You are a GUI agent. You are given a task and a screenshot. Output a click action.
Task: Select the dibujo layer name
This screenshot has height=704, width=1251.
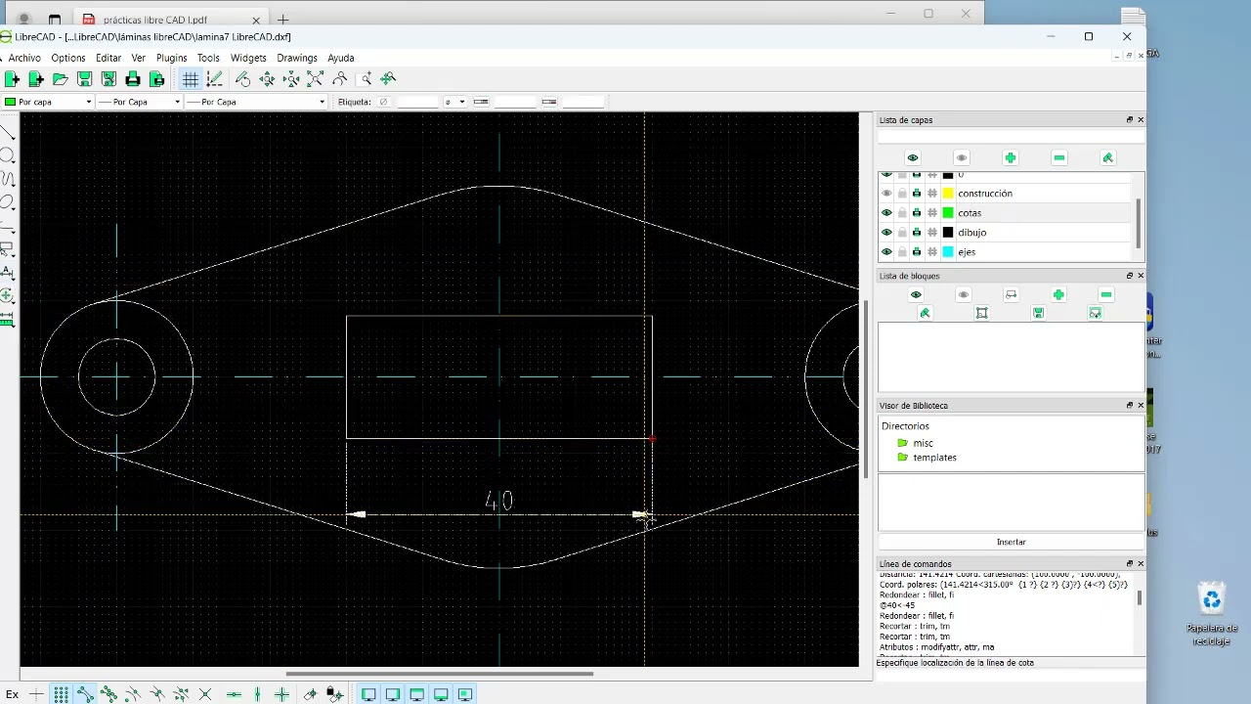pos(971,233)
